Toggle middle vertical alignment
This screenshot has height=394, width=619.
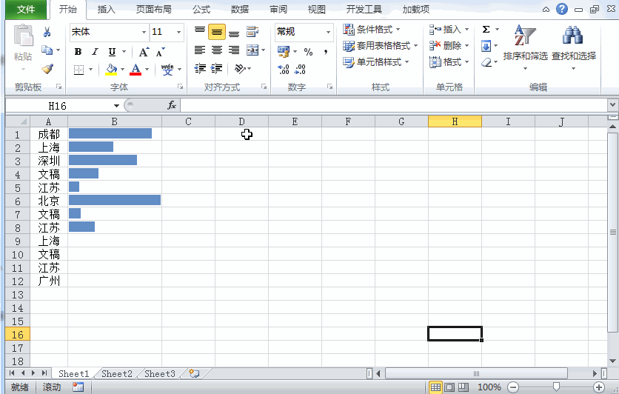(217, 32)
